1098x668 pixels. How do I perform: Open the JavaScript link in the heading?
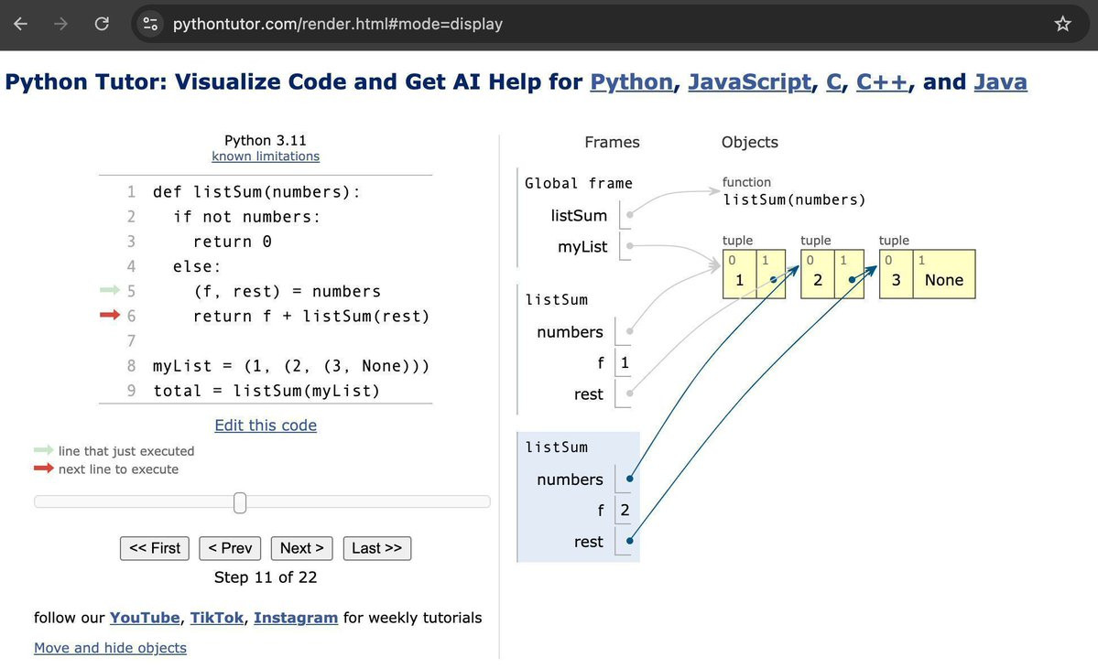[749, 82]
